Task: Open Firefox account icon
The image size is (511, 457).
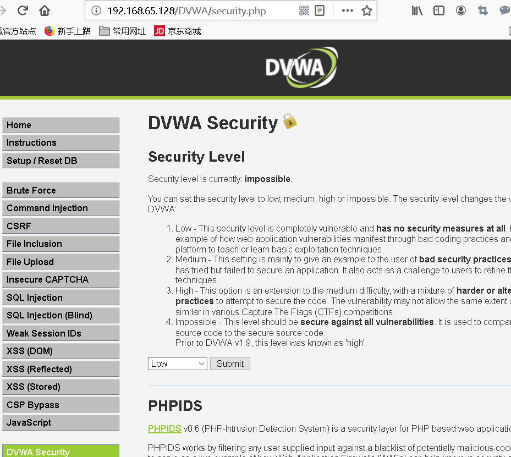Action: (460, 11)
